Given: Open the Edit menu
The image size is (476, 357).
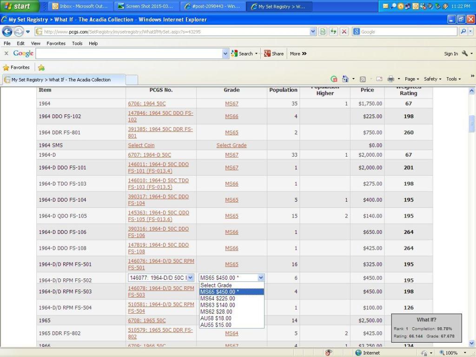Looking at the screenshot, I should click(20, 43).
